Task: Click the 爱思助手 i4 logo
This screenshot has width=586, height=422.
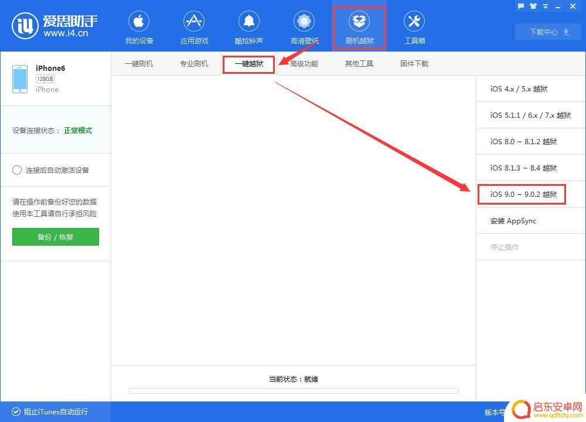Action: pos(54,26)
